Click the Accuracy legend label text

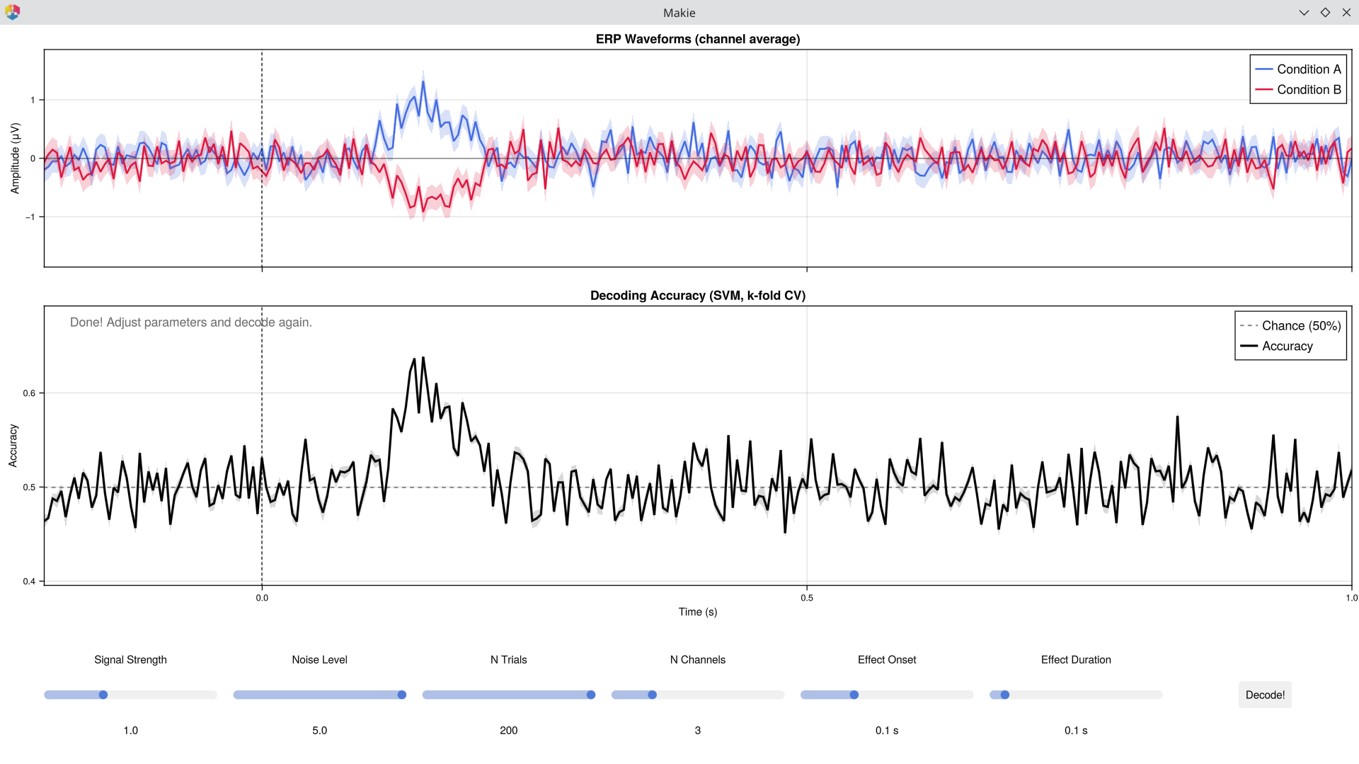pos(1288,346)
